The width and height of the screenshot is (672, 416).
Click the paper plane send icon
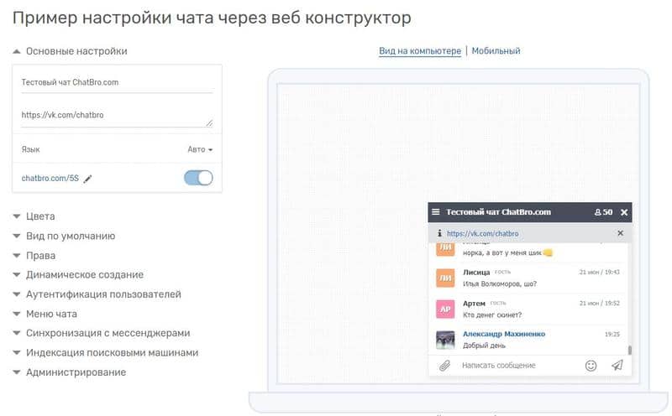(617, 365)
